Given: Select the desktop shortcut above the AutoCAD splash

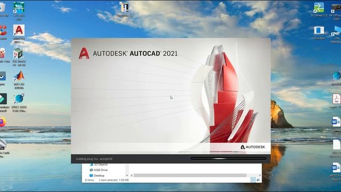Looking at the screenshot, I should point(124,10).
